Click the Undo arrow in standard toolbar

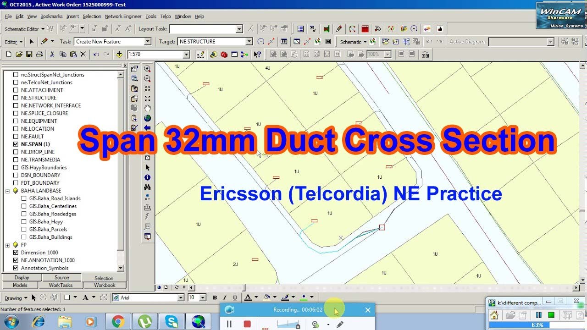tap(96, 54)
